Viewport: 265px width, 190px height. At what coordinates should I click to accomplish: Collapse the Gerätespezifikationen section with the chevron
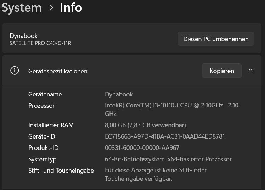click(x=250, y=71)
